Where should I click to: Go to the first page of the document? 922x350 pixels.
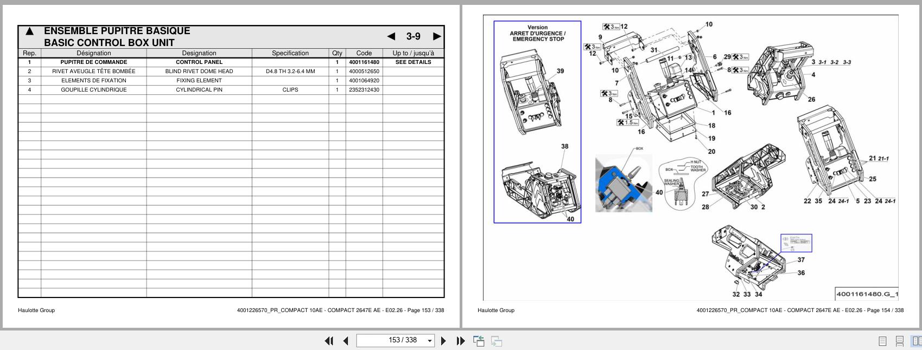329,341
